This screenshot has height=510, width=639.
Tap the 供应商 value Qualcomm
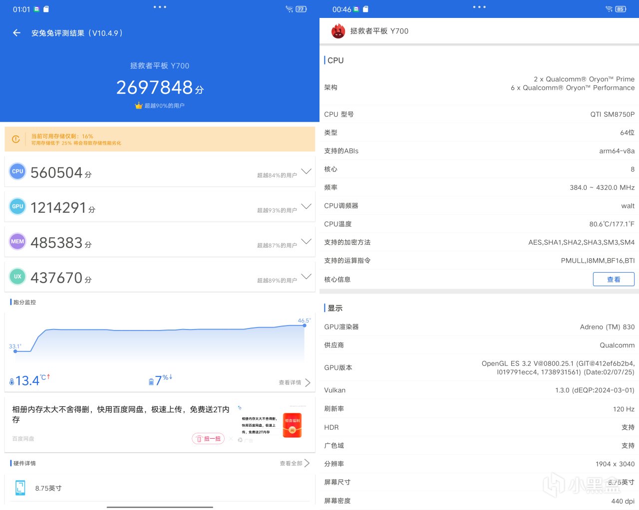point(617,345)
